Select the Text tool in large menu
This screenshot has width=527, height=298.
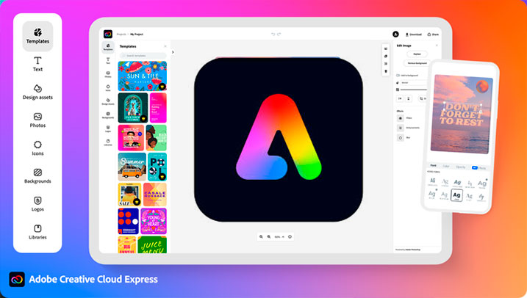[37, 64]
